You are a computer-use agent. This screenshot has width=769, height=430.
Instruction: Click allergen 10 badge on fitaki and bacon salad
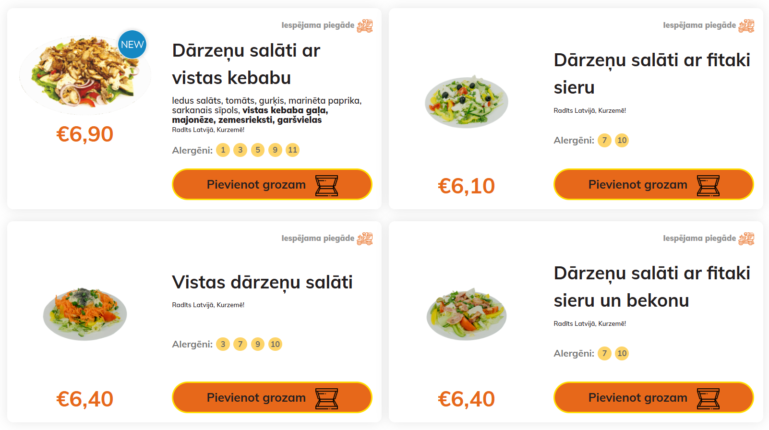tap(622, 354)
